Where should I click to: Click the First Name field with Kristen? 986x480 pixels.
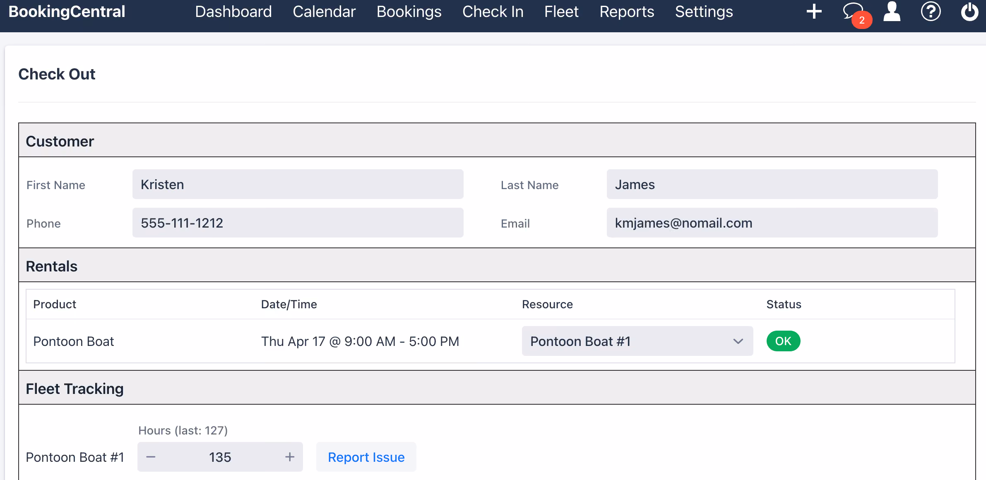pyautogui.click(x=298, y=184)
